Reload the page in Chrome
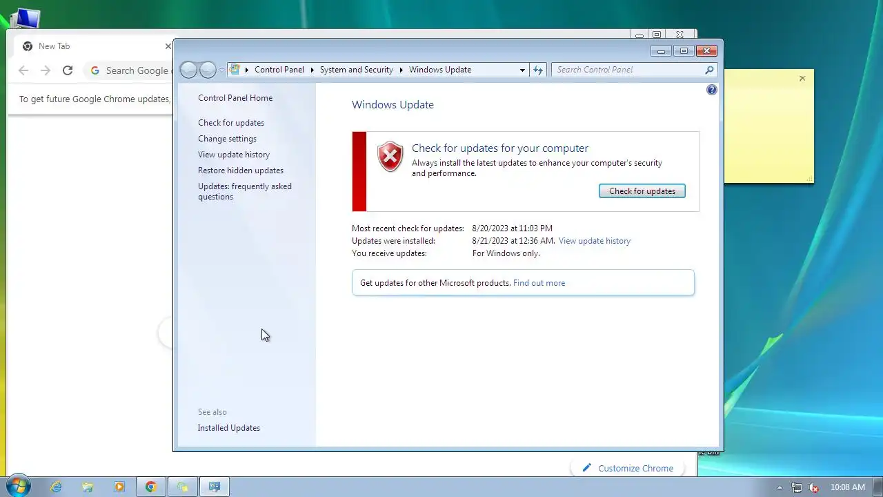 point(68,70)
